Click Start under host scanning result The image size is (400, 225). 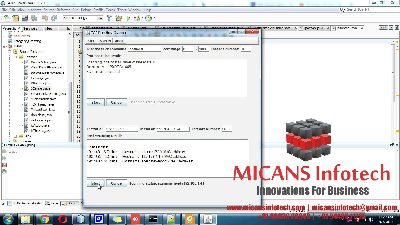[x=96, y=183]
